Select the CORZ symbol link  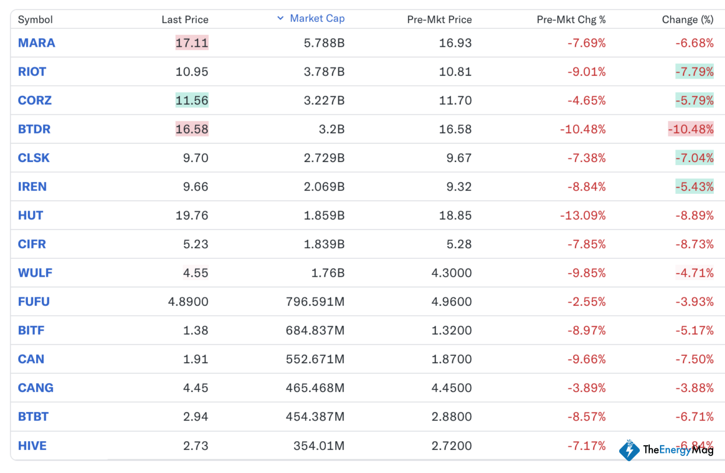coord(35,101)
